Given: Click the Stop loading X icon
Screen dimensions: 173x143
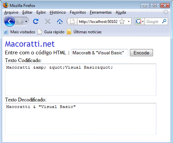Looking at the screenshot, I should tap(48, 21).
